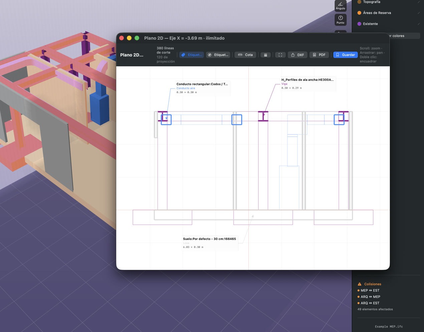
Task: Click the compass-icon Etiquet... button
Action: [218, 55]
